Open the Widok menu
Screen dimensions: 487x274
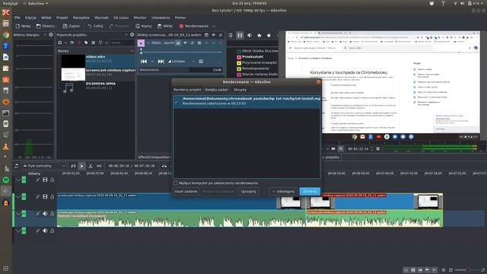pyautogui.click(x=46, y=18)
